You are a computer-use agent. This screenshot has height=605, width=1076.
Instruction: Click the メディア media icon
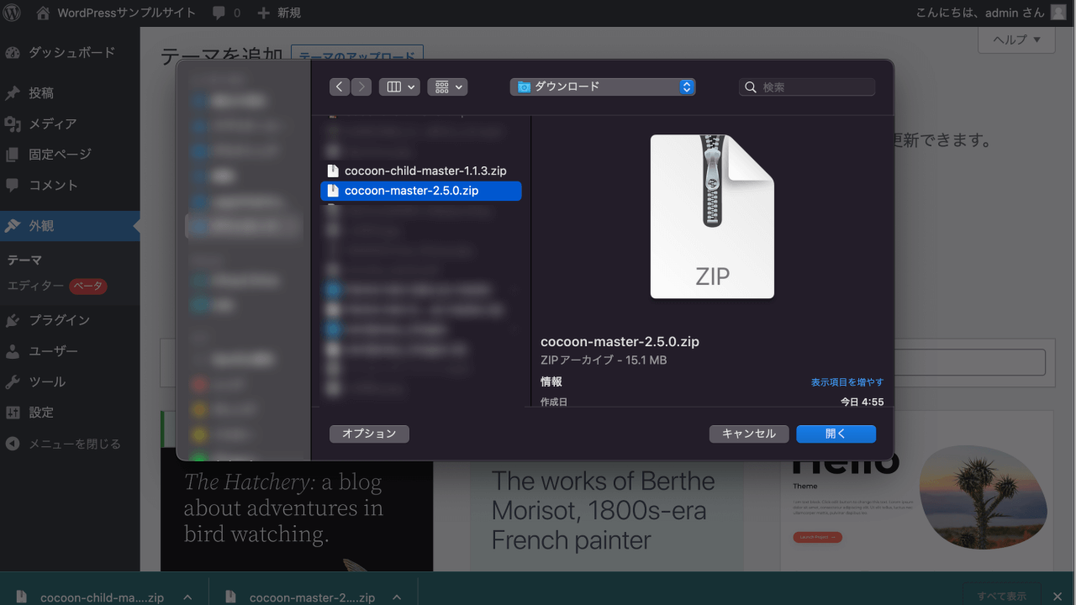click(x=13, y=124)
